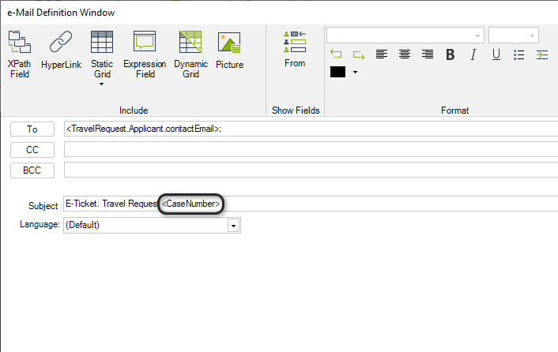
Task: Click the Include group label
Action: tap(134, 110)
